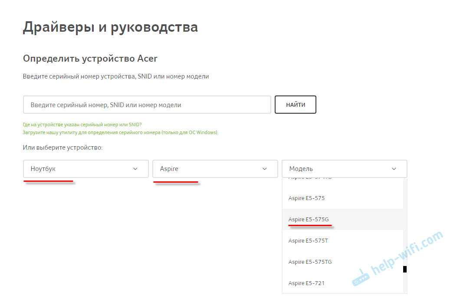Open the Ноутбук category dropdown
The width and height of the screenshot is (460, 302).
[86, 169]
